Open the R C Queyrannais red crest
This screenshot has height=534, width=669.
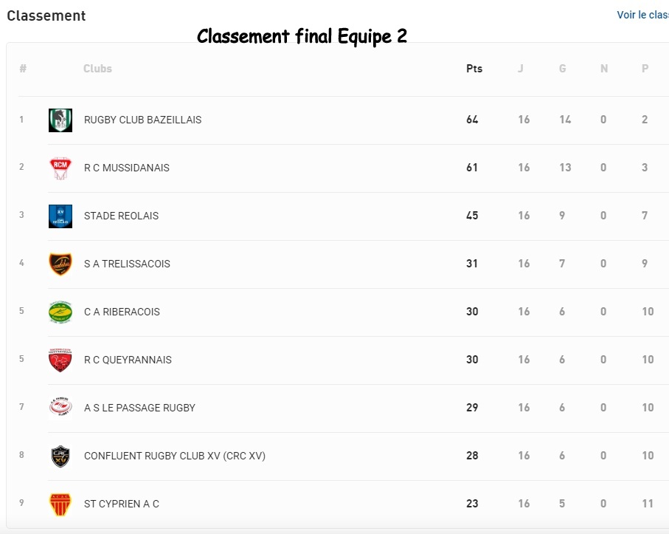click(x=60, y=360)
